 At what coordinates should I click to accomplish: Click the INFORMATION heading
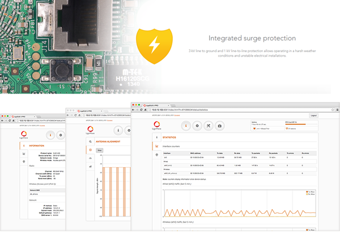click(36, 146)
